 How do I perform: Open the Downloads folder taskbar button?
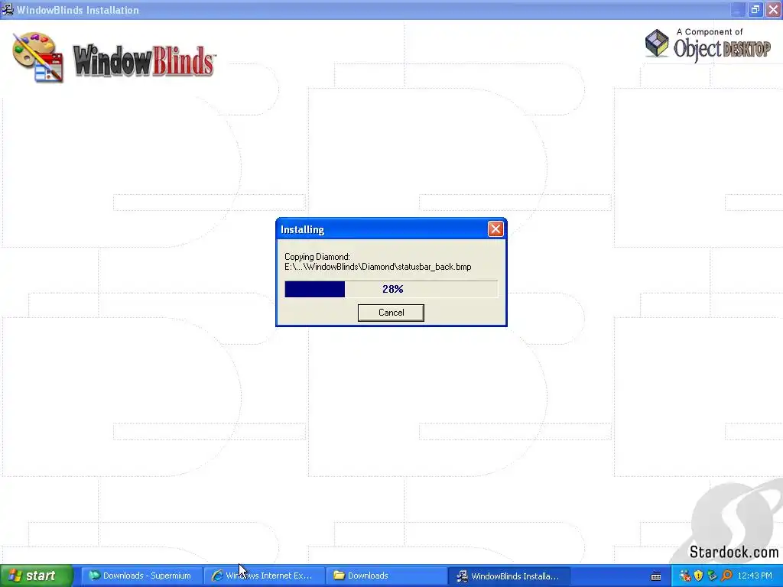click(x=386, y=576)
